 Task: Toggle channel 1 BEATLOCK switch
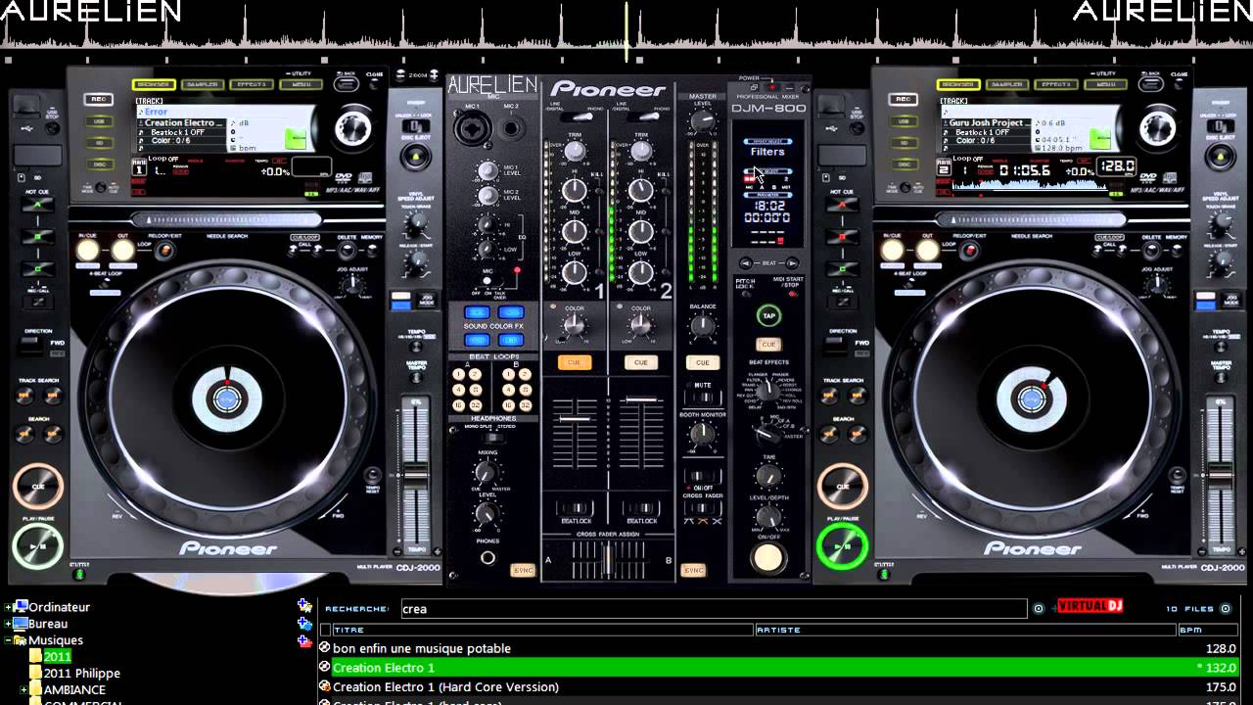point(575,507)
